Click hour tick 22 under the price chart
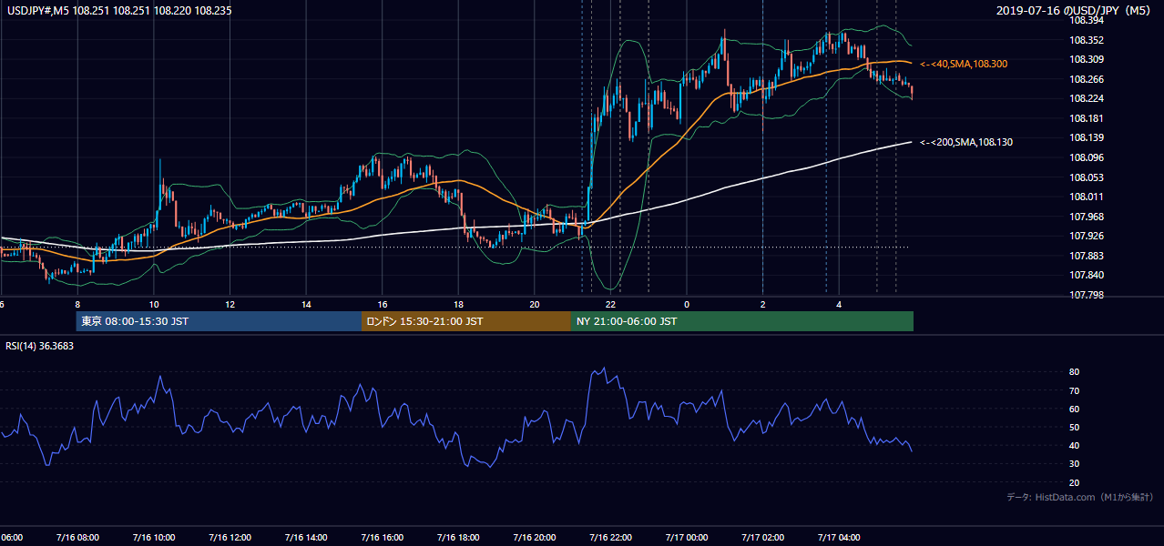The width and height of the screenshot is (1164, 546). [x=611, y=305]
